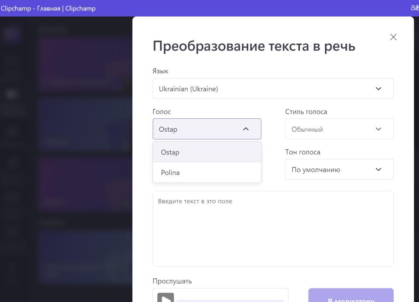Viewport: 419px width, 302px height.
Task: Collapse the Голос list with the up chevron
Action: pos(246,129)
